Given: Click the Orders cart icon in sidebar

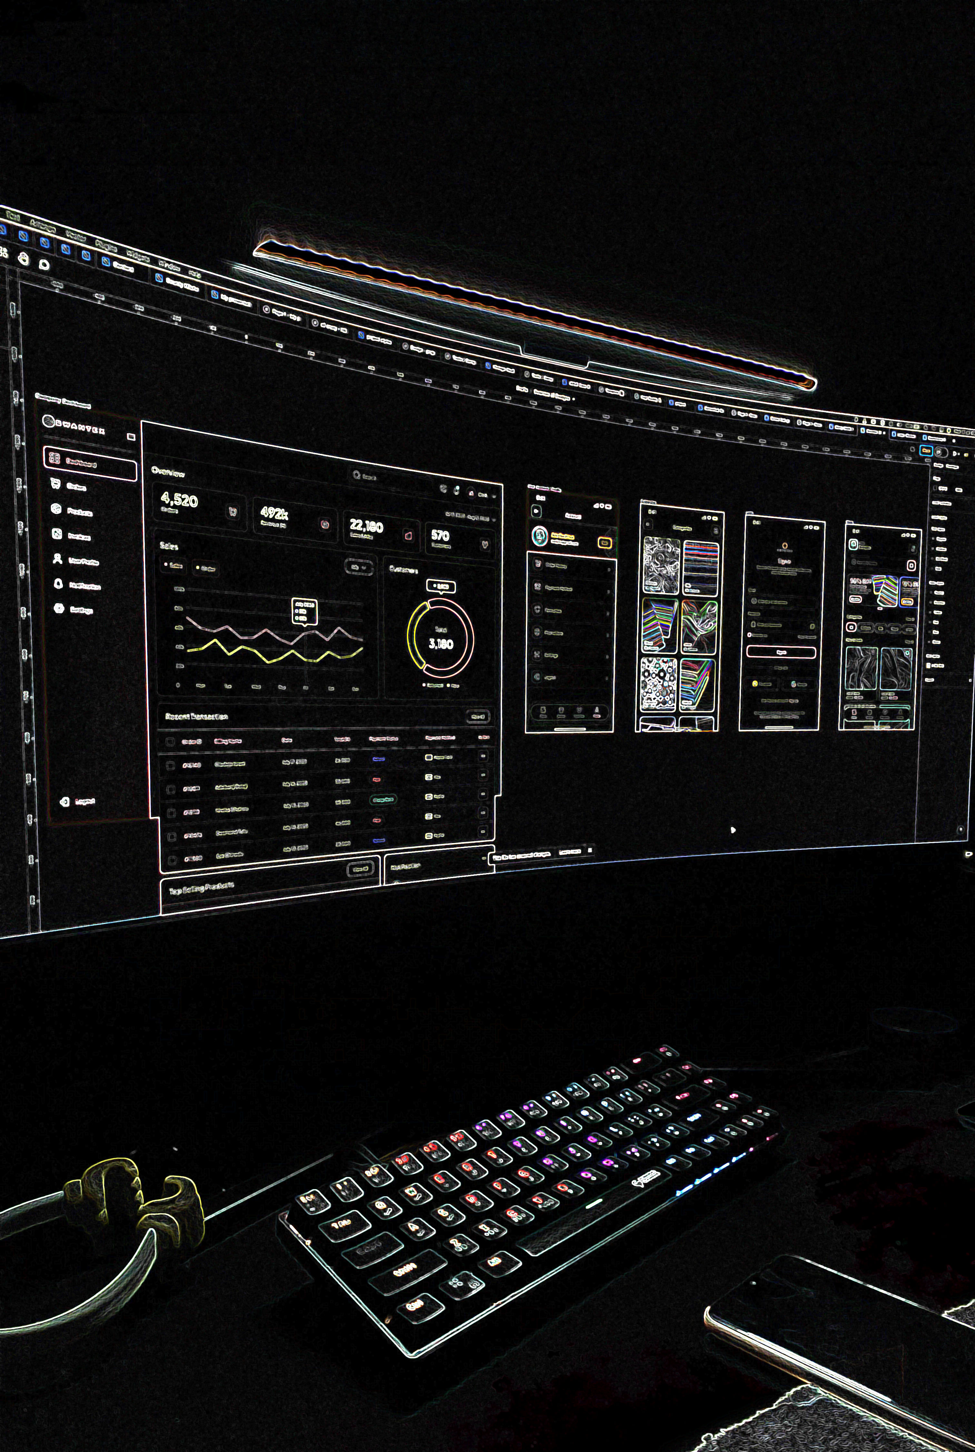Looking at the screenshot, I should pos(55,484).
